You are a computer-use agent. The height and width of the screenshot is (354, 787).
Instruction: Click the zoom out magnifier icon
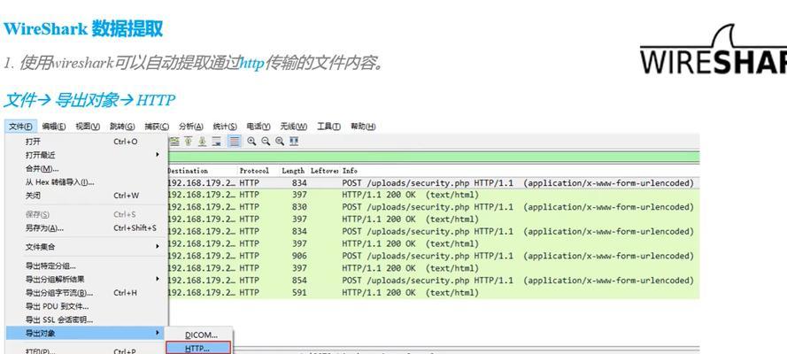(x=266, y=142)
